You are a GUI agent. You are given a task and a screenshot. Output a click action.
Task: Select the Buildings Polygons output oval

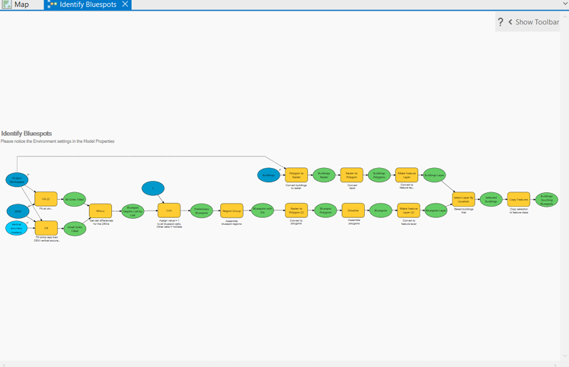coord(379,175)
